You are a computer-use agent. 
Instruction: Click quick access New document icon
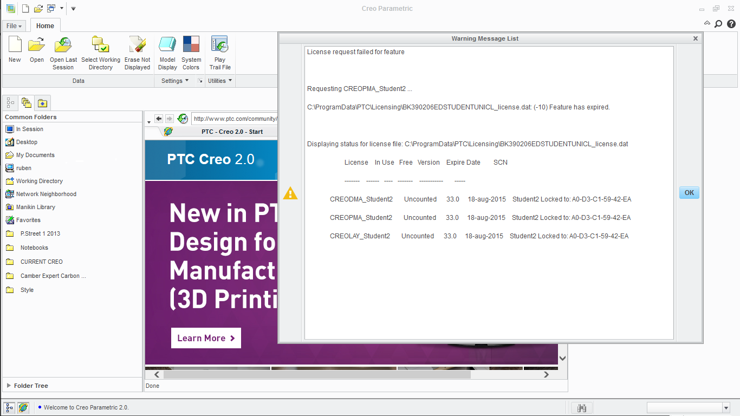coord(25,8)
